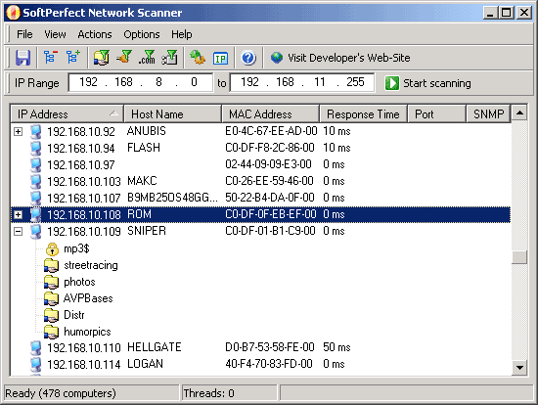Click the collapse all tree toolbar icon
This screenshot has width=538, height=405.
[51, 57]
